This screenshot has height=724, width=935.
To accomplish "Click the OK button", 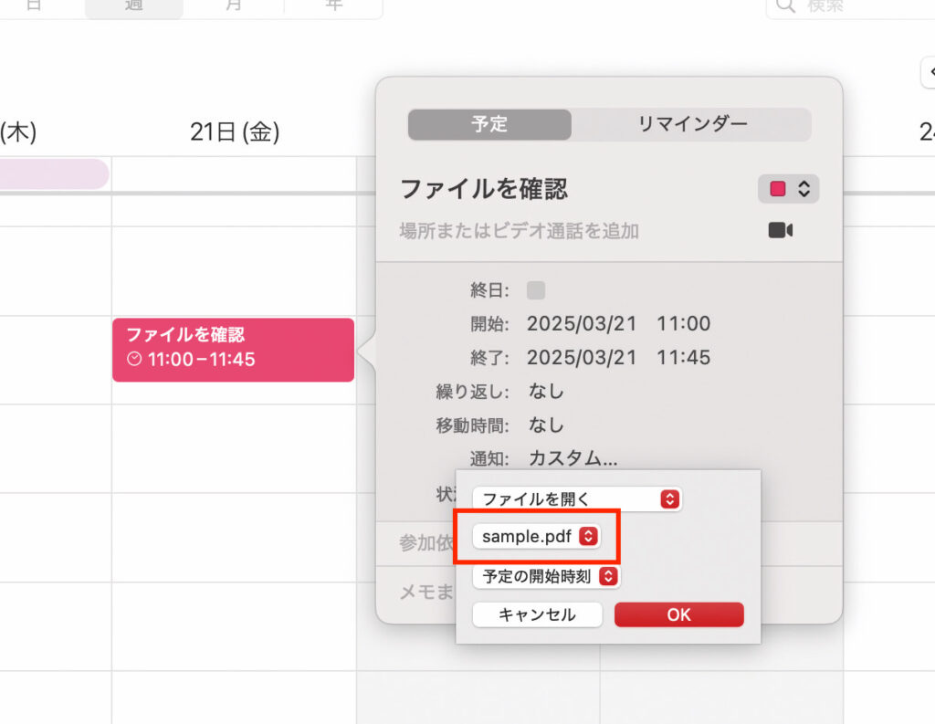I will point(679,614).
